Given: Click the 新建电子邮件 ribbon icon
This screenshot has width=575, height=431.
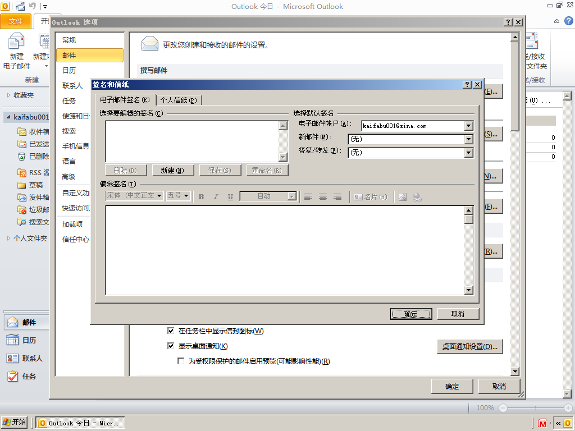Looking at the screenshot, I should point(16,51).
